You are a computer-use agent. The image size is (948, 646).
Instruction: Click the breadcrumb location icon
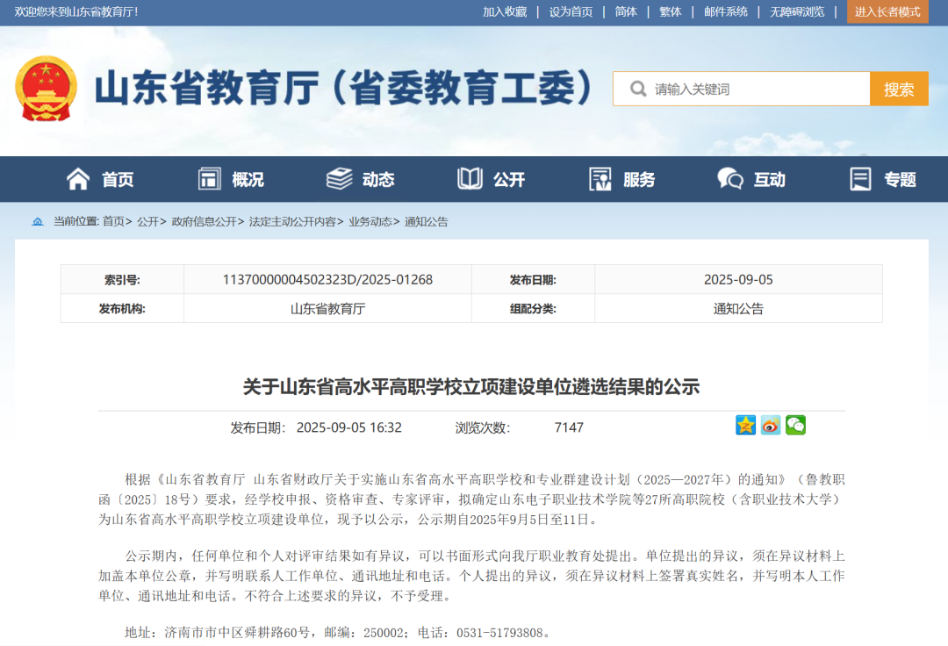click(x=38, y=222)
